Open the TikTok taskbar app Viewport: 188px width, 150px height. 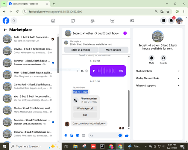tap(102, 146)
